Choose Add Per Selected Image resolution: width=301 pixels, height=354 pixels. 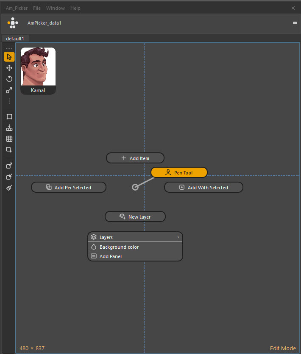(69, 187)
